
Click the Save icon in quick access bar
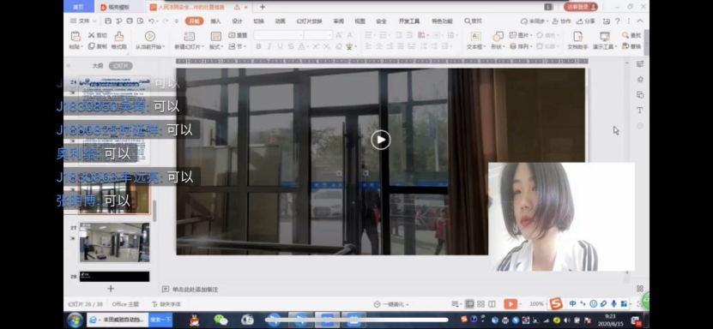108,21
